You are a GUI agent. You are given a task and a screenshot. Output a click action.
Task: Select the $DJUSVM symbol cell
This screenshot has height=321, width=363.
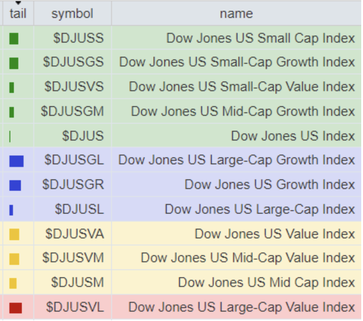(72, 258)
